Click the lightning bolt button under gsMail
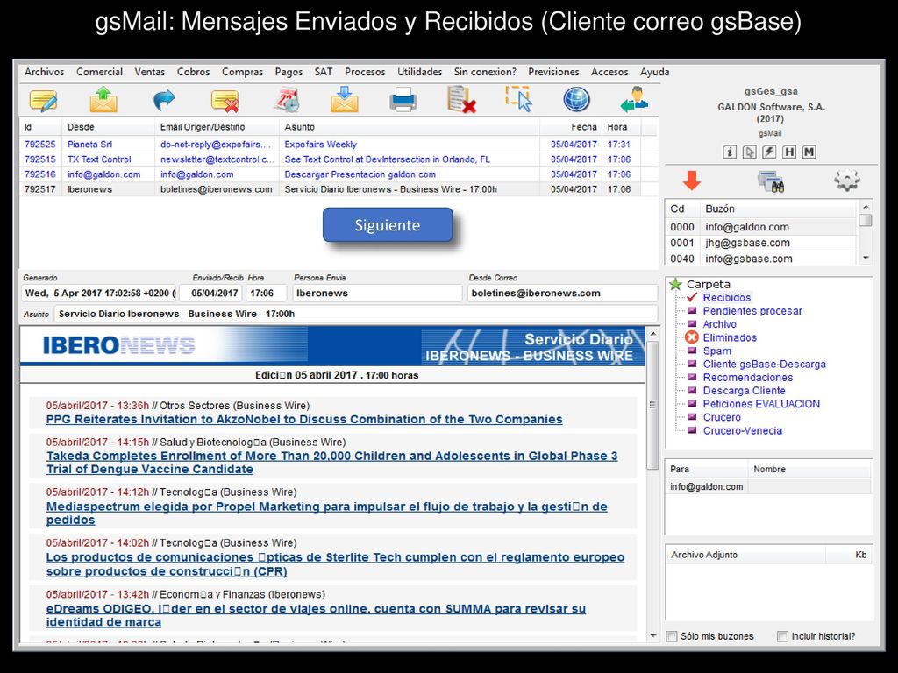This screenshot has height=673, width=898. click(769, 152)
